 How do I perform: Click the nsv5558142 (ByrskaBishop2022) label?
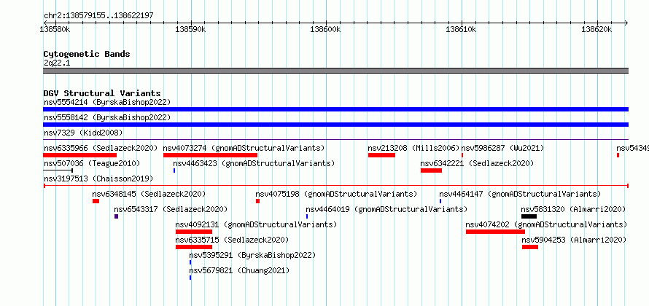107,117
